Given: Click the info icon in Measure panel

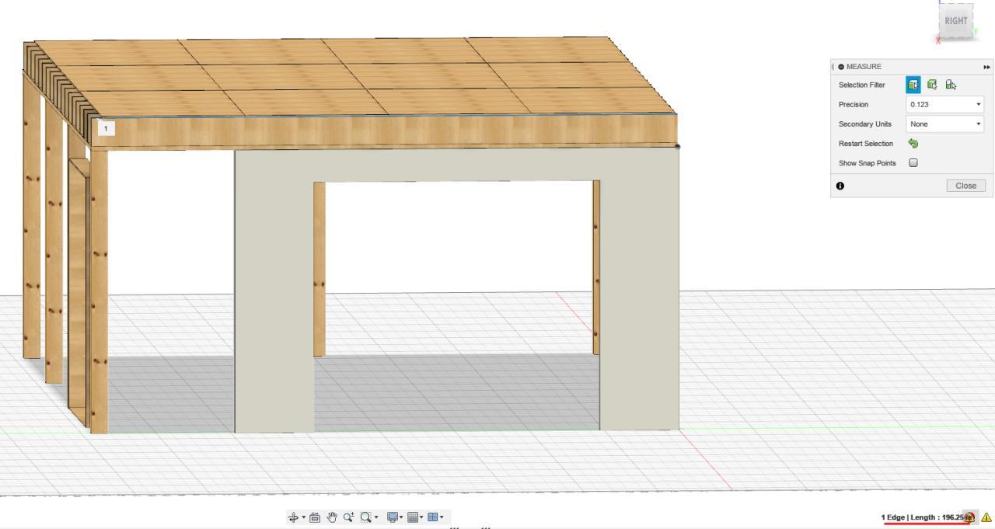Looking at the screenshot, I should 840,185.
